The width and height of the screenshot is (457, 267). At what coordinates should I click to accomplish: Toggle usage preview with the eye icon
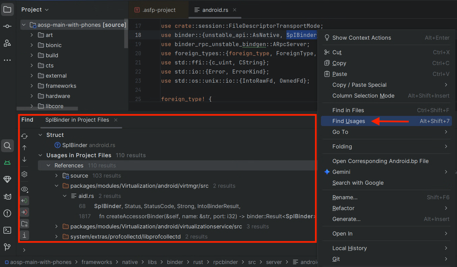pyautogui.click(x=24, y=189)
